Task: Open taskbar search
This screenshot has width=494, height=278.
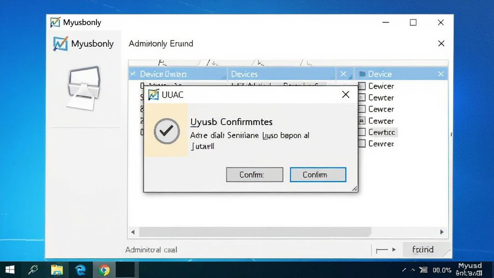Action: pyautogui.click(x=33, y=270)
